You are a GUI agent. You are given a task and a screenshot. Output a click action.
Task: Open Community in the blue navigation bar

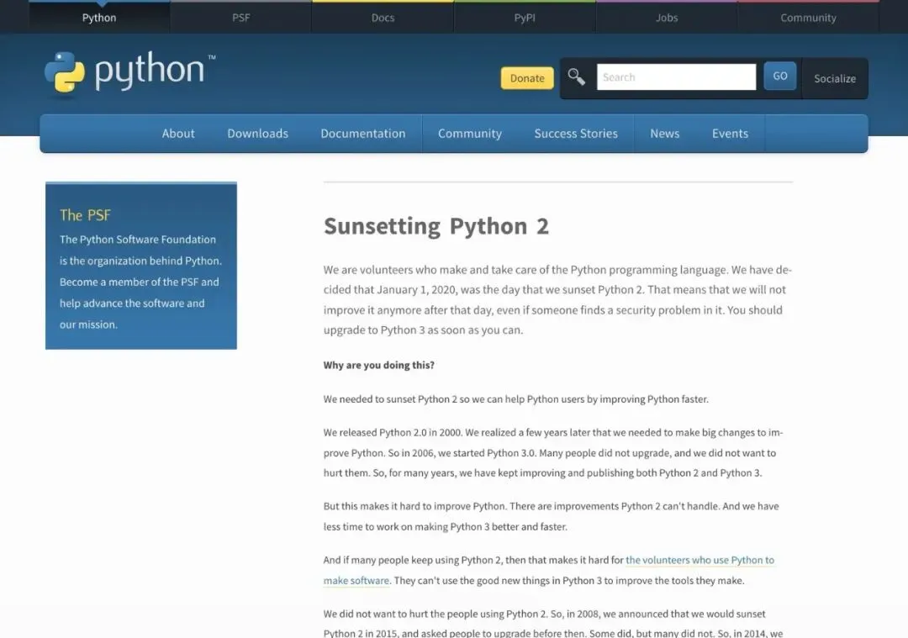[470, 134]
